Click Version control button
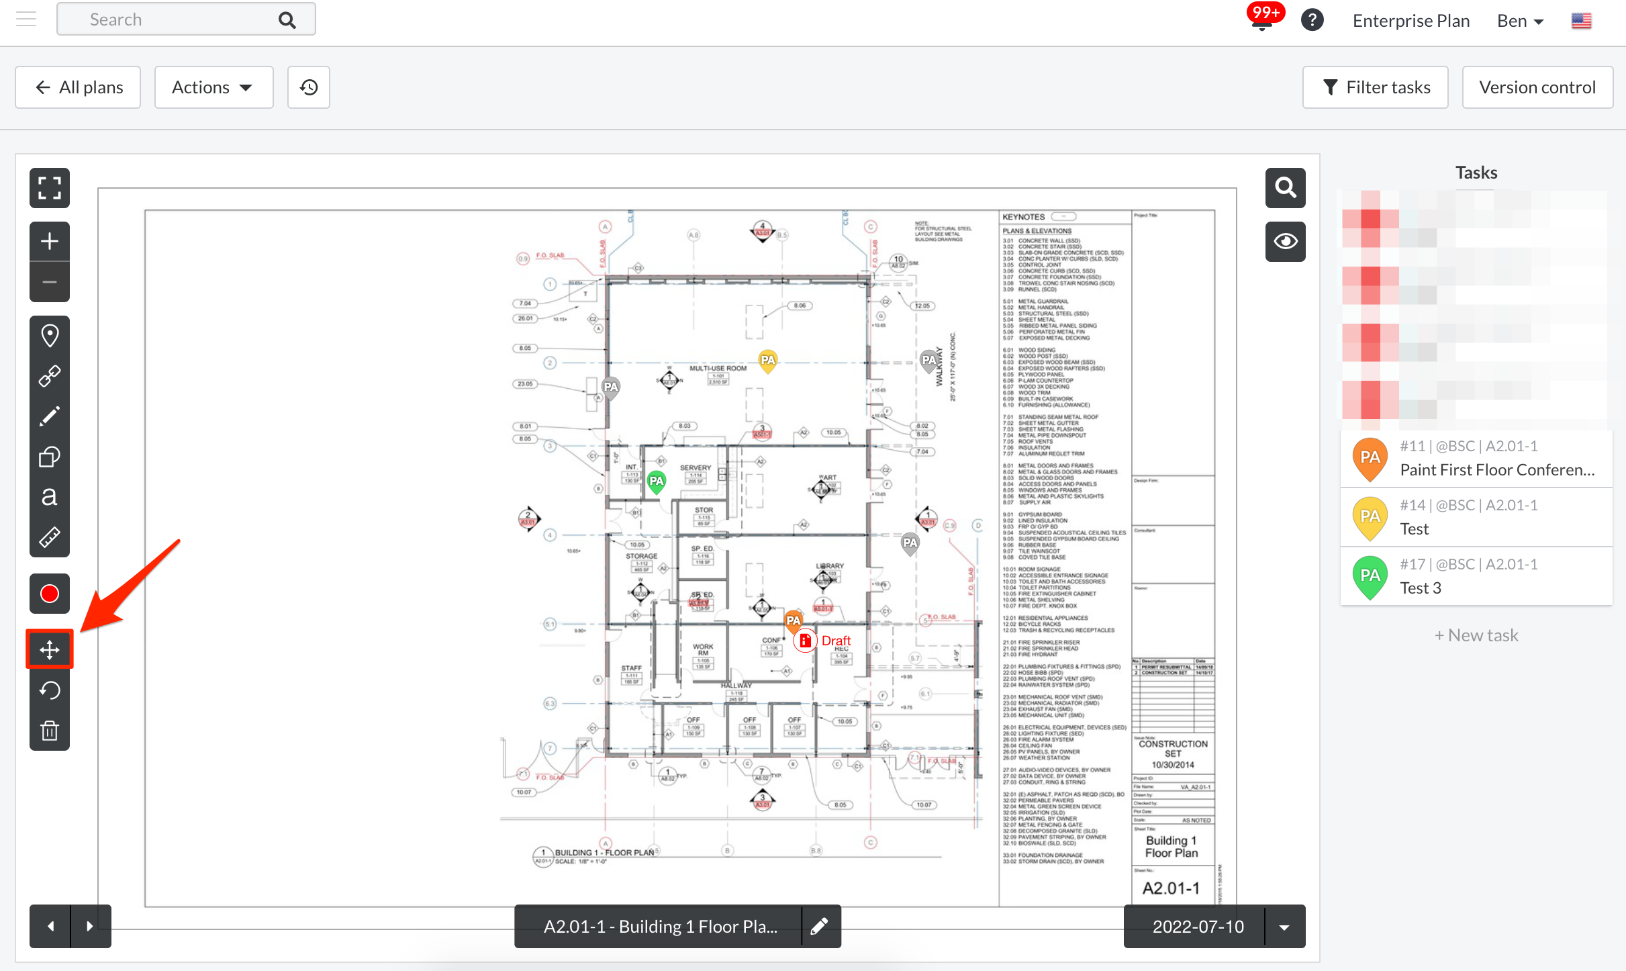1626x971 pixels. (1537, 87)
